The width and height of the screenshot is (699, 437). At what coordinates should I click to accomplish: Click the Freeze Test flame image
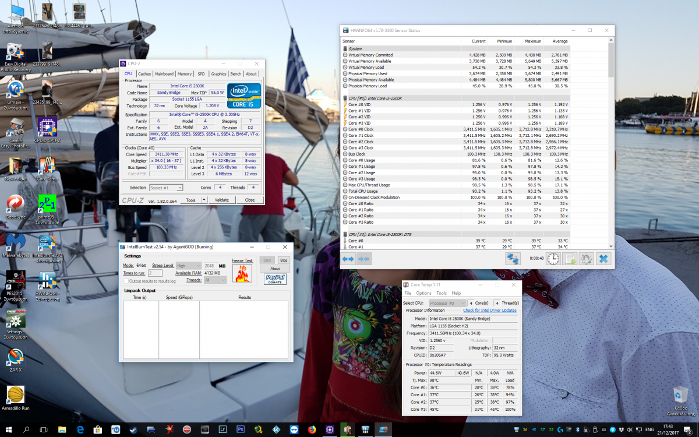(242, 273)
